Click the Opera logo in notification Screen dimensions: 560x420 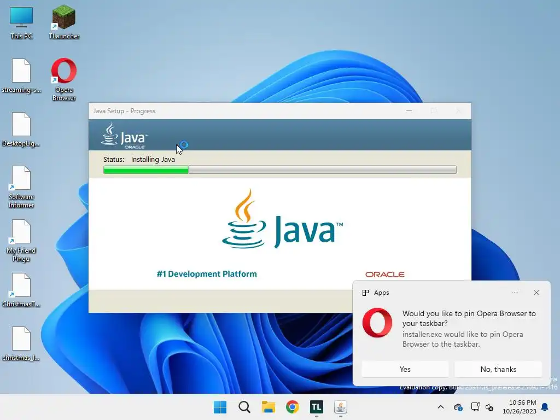pos(377,323)
